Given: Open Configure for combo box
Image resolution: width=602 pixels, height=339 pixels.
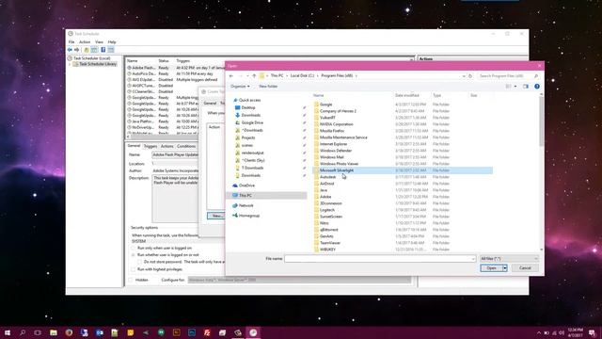Looking at the screenshot, I should pos(299,280).
